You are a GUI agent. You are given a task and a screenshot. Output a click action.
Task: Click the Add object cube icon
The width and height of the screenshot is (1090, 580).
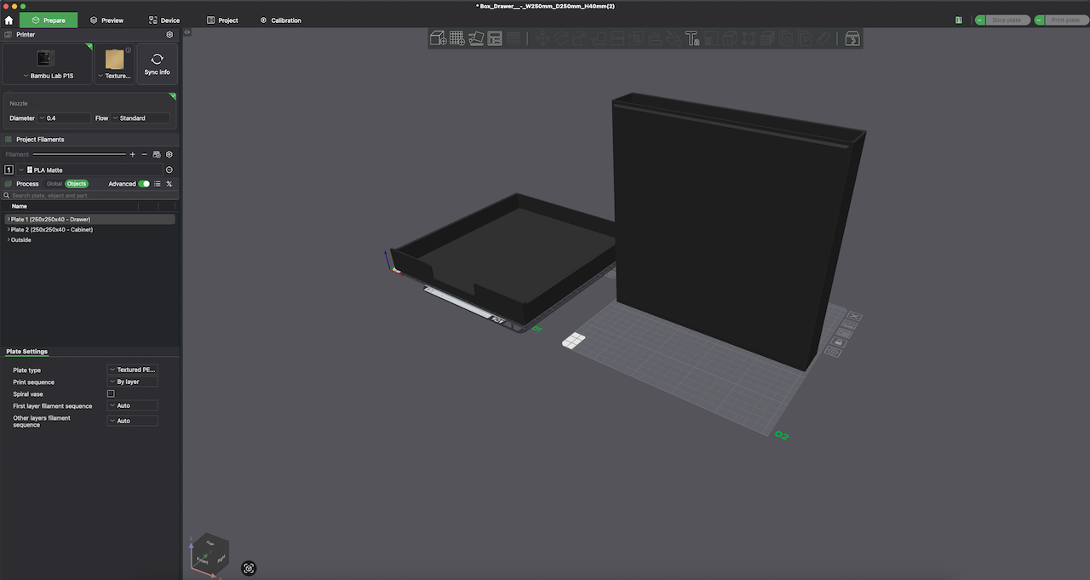tap(438, 38)
